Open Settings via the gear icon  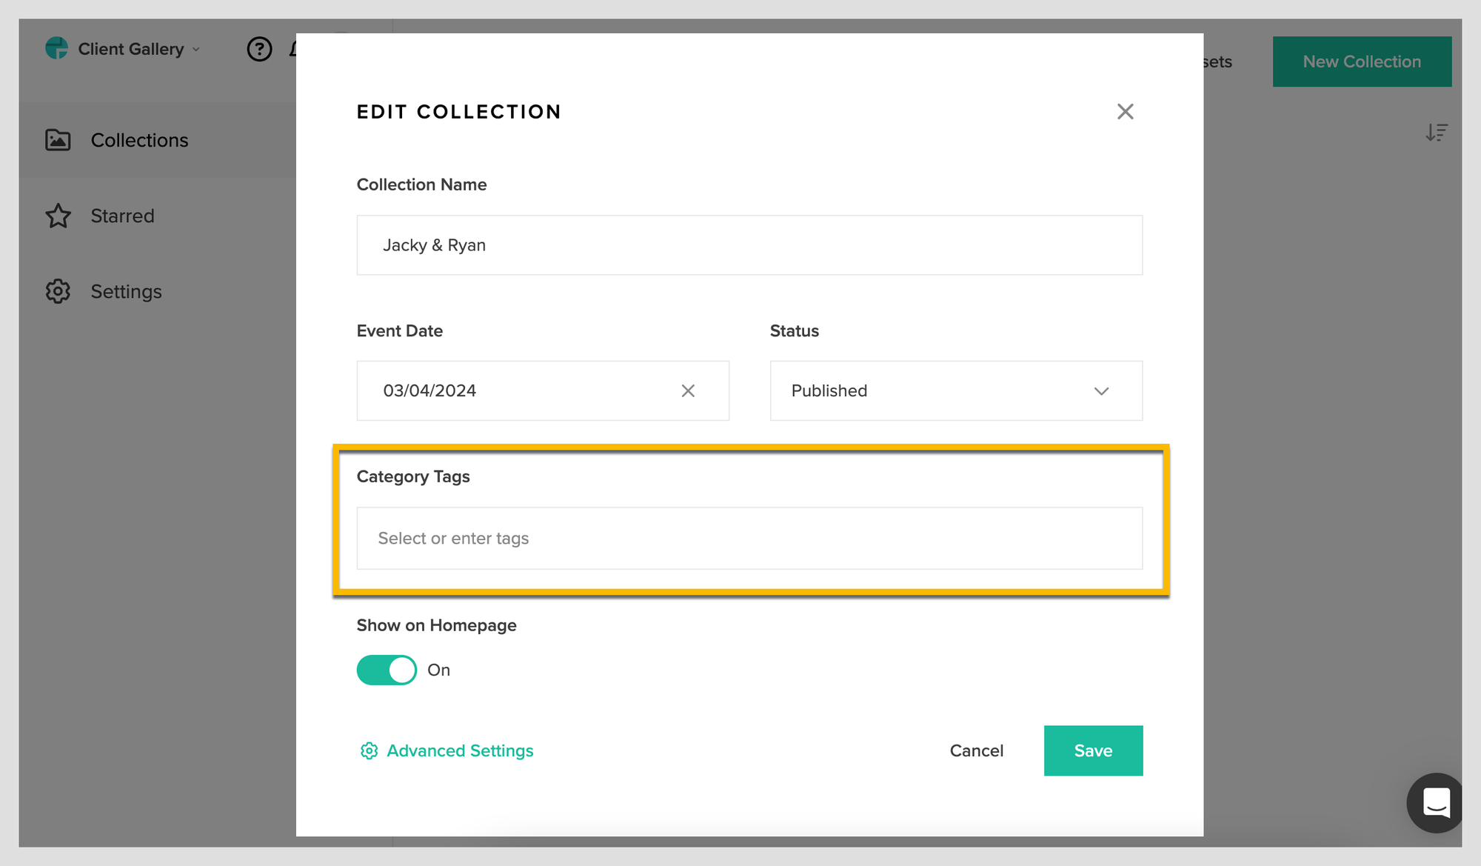(x=58, y=291)
